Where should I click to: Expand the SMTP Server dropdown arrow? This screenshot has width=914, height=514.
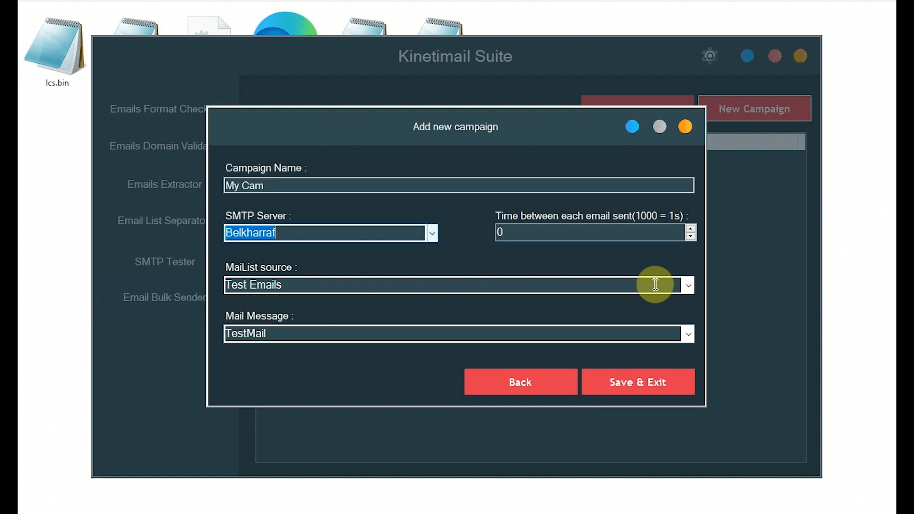[432, 233]
